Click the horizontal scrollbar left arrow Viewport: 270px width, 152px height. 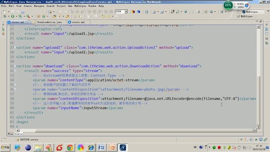tap(18, 130)
